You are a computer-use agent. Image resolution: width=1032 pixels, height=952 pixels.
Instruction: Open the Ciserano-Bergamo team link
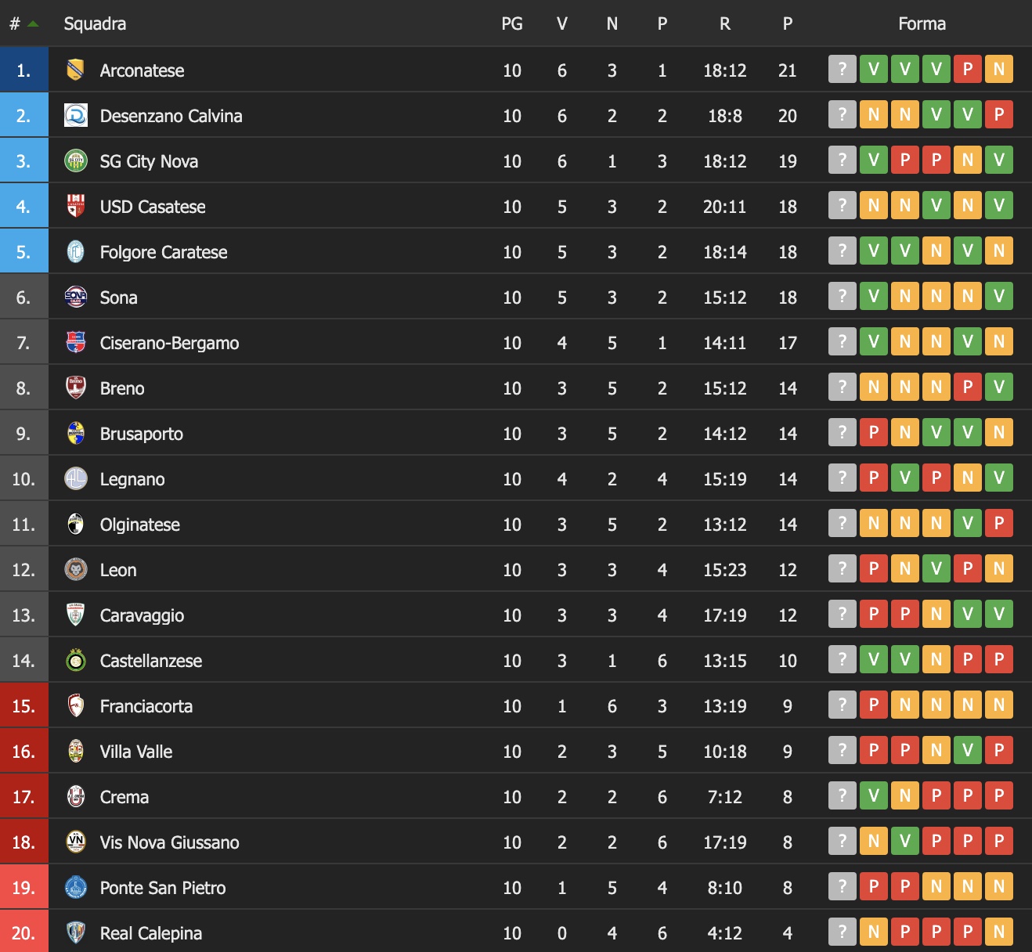pos(169,343)
